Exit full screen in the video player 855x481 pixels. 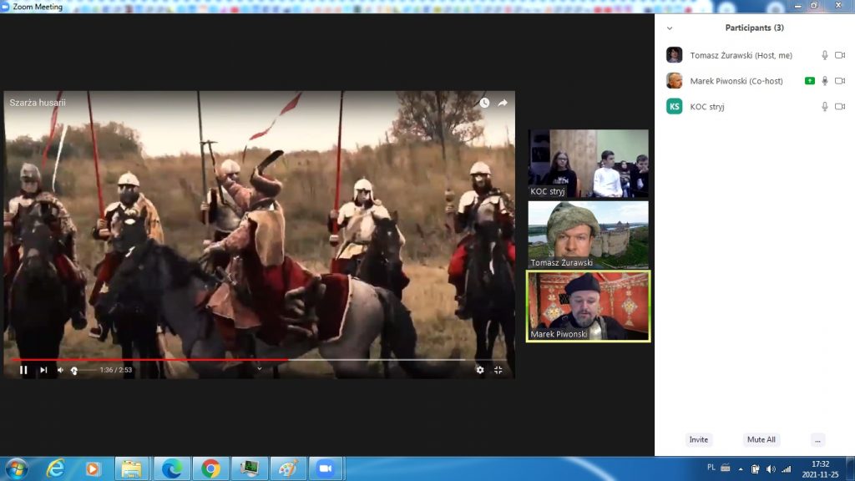click(498, 370)
